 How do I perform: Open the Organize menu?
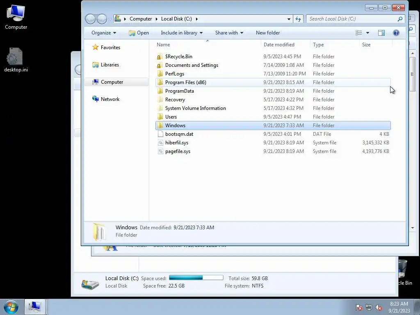104,33
